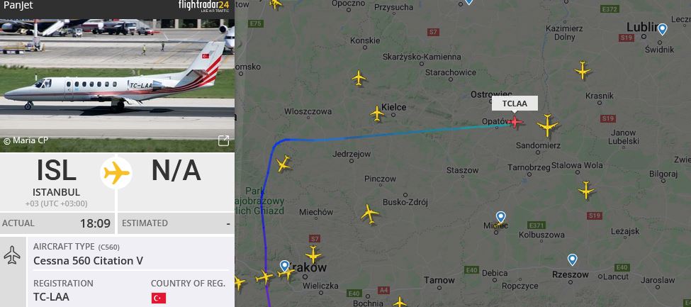
Task: Select the yellow aircraft south of Busko-Zdrój
Action: [x=369, y=214]
